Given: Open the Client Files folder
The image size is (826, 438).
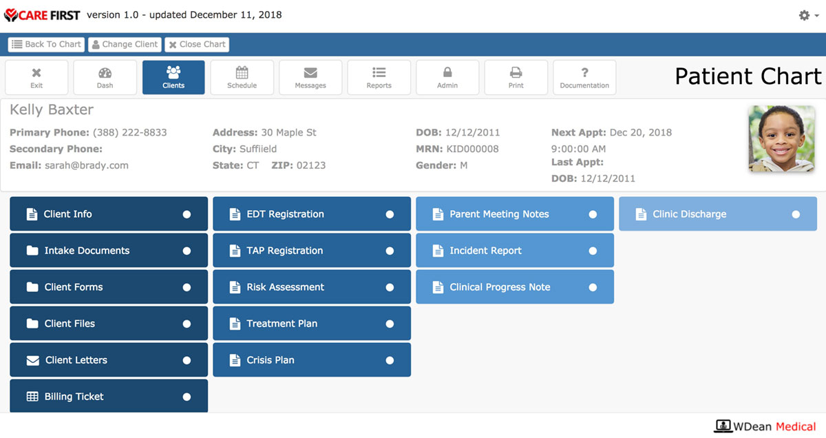Looking at the screenshot, I should [x=109, y=324].
